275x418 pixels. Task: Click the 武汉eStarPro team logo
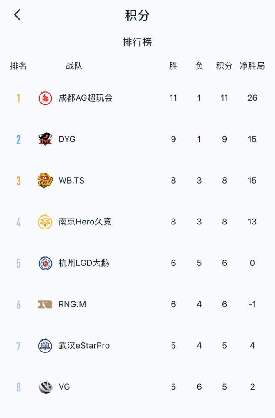coord(45,346)
